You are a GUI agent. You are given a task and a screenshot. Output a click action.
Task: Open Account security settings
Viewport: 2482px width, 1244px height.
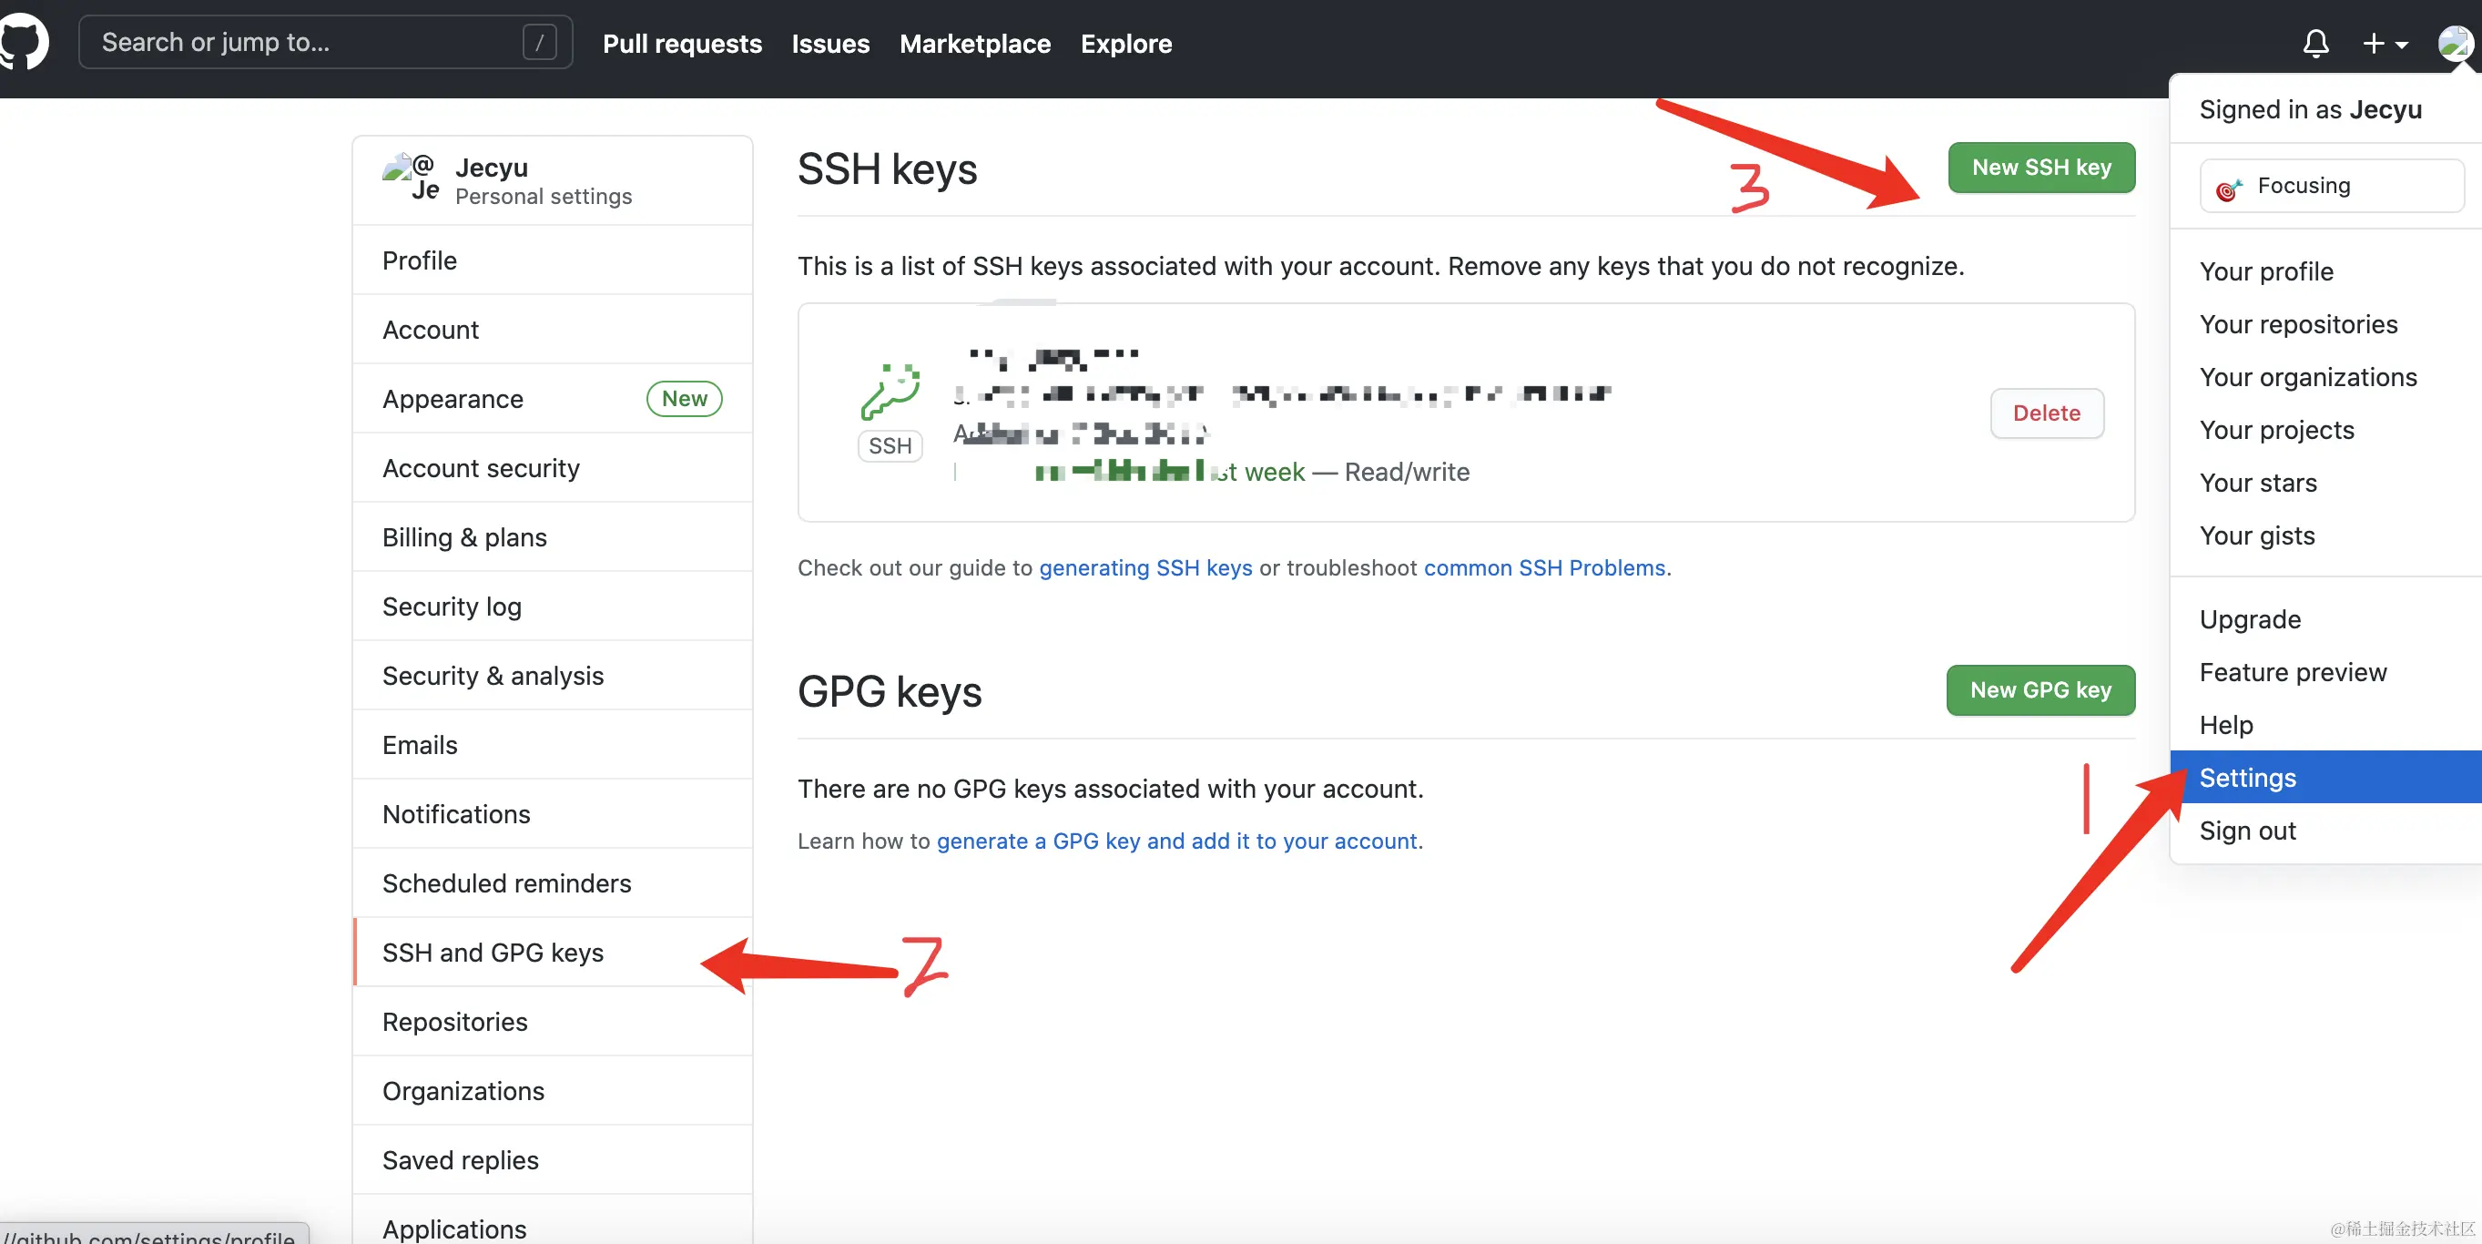pos(553,468)
